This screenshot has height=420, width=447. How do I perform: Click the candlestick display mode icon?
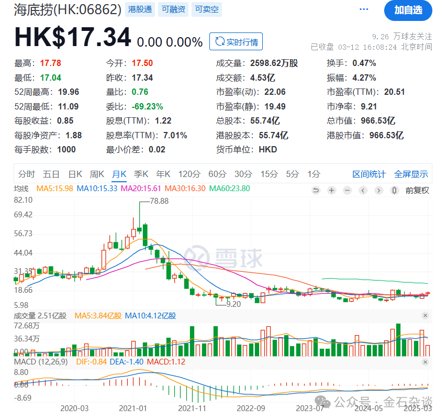394,190
